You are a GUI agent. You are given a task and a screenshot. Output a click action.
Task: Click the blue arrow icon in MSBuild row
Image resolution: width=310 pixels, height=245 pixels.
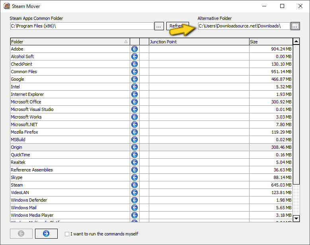(135, 140)
